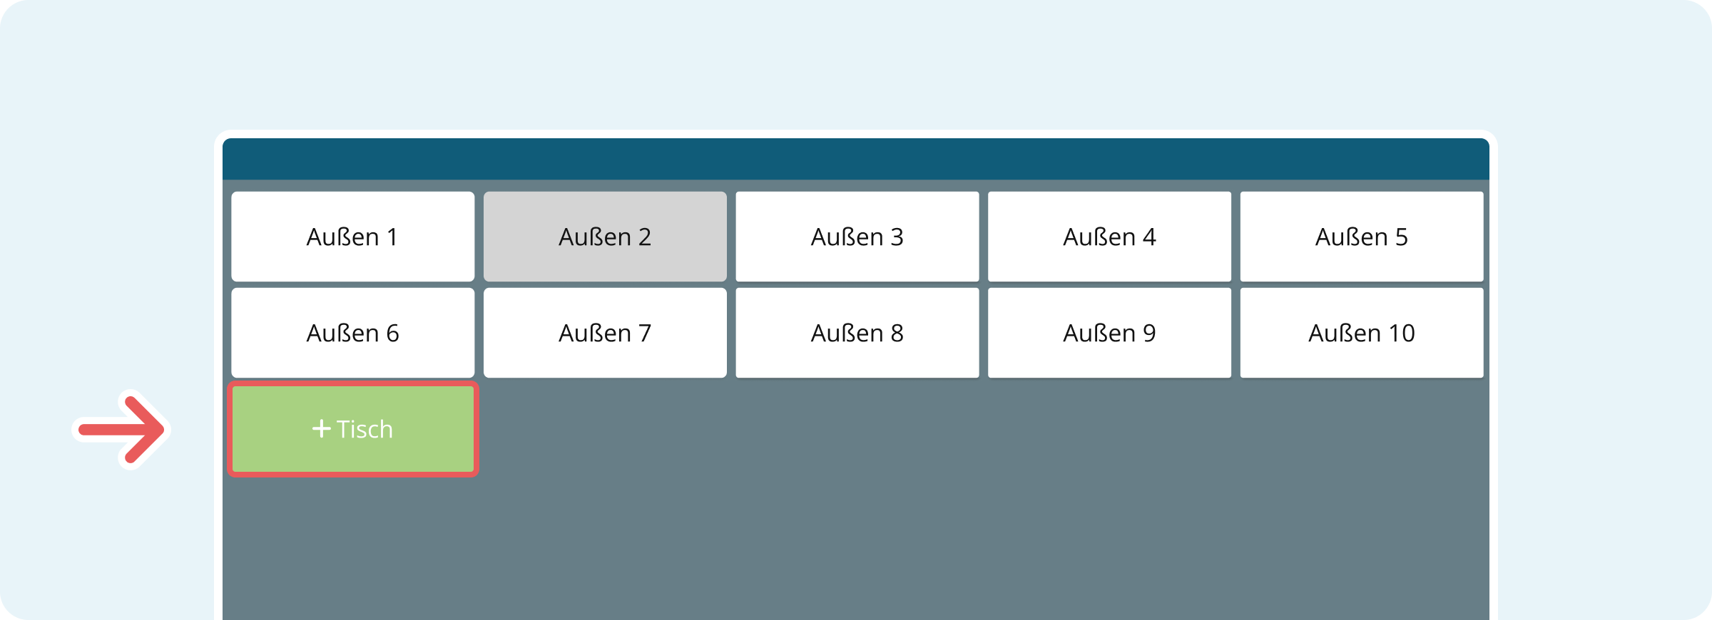
Task: Select the Außen 9 tile
Action: point(1109,333)
